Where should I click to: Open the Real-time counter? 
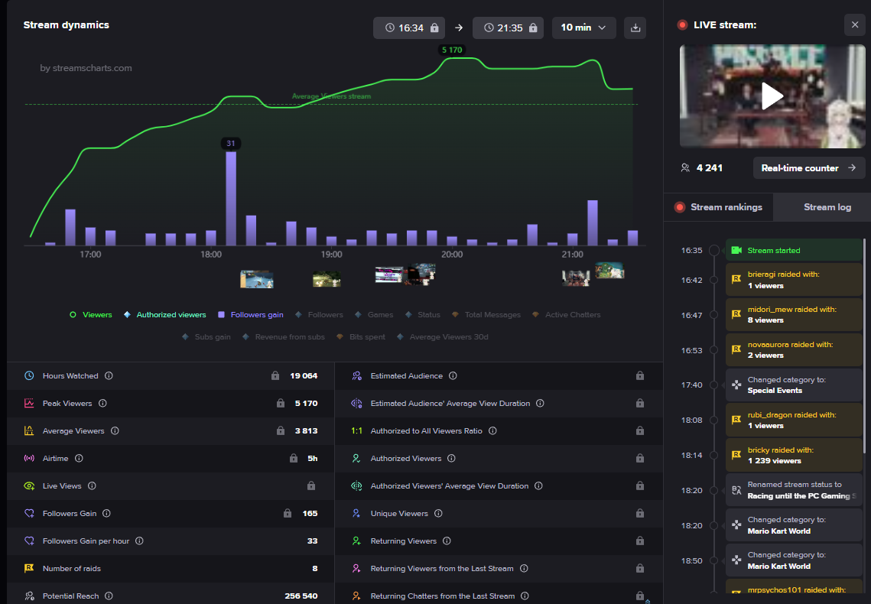point(809,168)
